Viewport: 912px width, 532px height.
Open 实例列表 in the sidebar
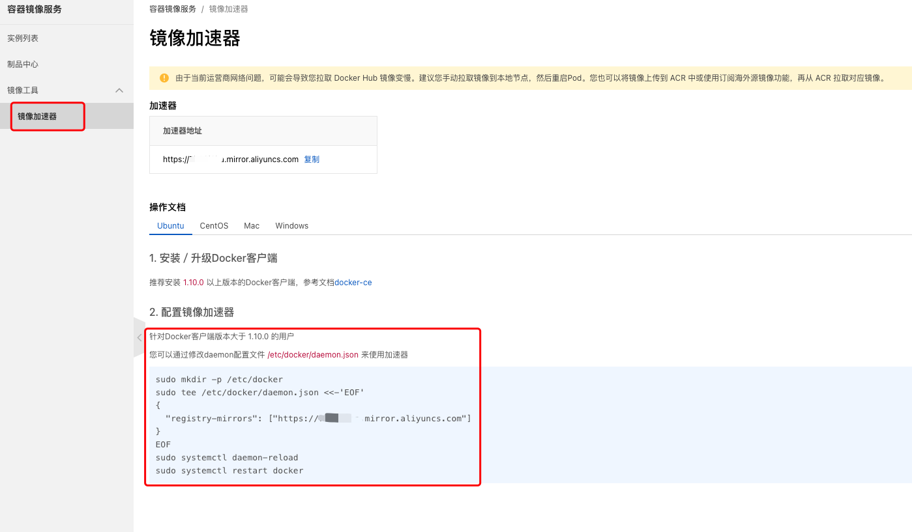pyautogui.click(x=23, y=38)
